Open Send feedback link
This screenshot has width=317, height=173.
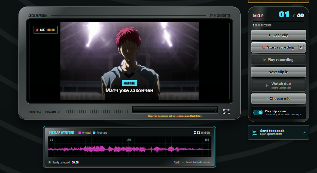click(279, 132)
